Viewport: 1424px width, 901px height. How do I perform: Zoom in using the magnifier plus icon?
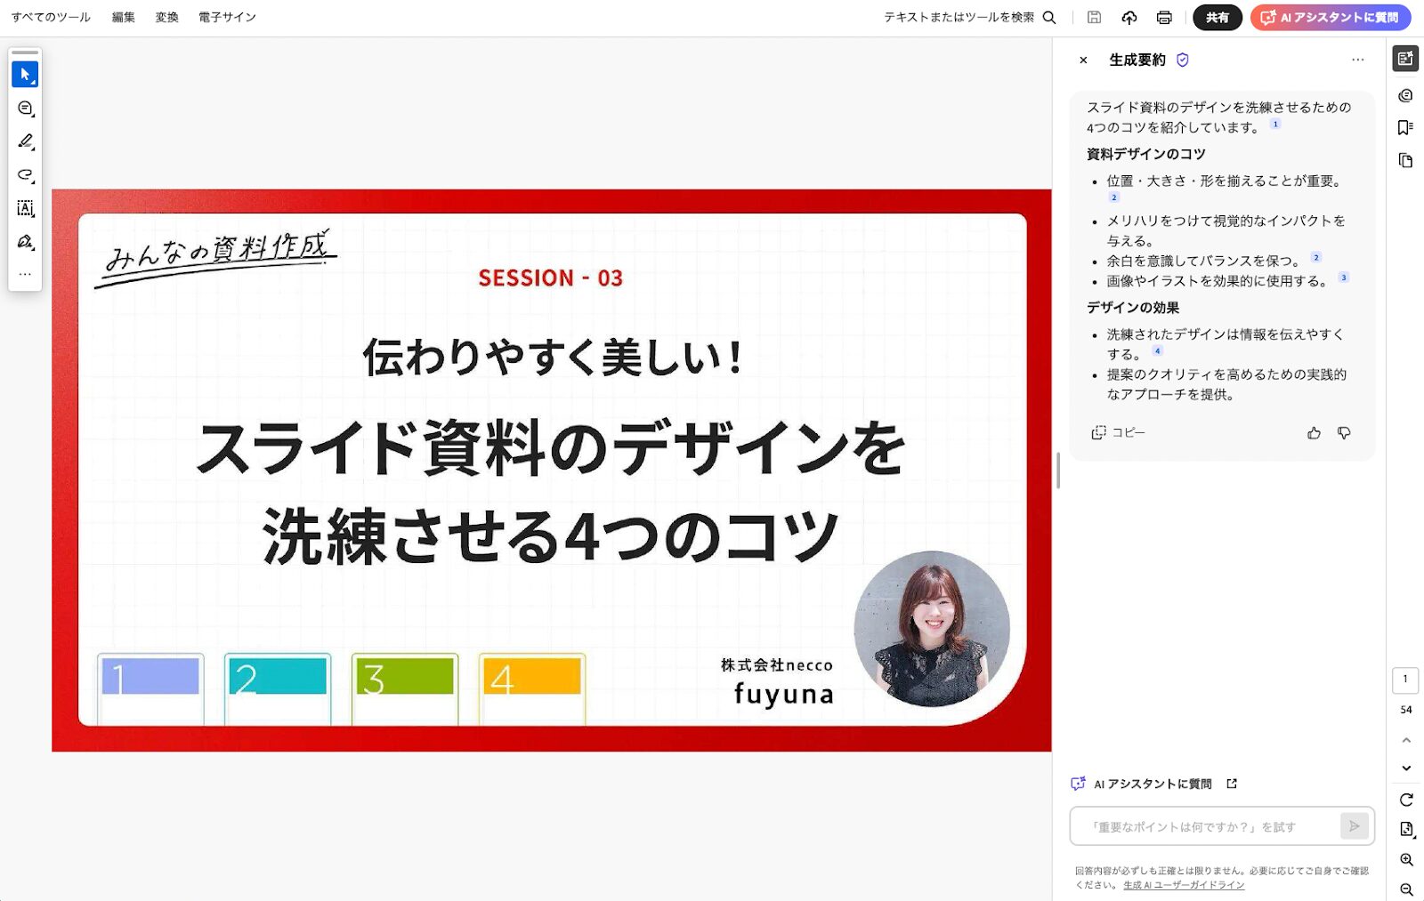click(x=1406, y=859)
